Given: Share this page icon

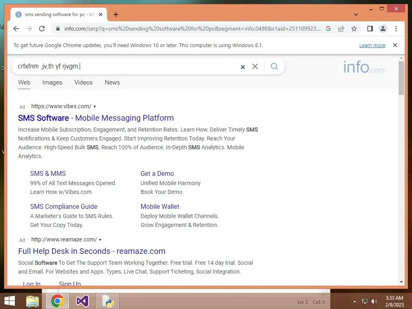Looking at the screenshot, I should coord(341,29).
